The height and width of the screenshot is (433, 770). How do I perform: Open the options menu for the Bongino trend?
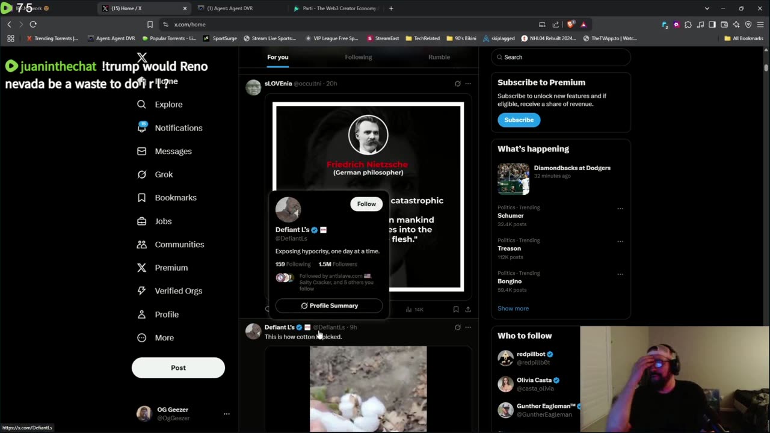[x=620, y=274]
